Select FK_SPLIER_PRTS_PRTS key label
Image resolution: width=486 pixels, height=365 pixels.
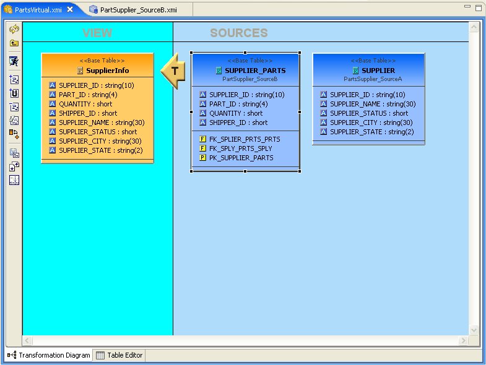tap(245, 139)
